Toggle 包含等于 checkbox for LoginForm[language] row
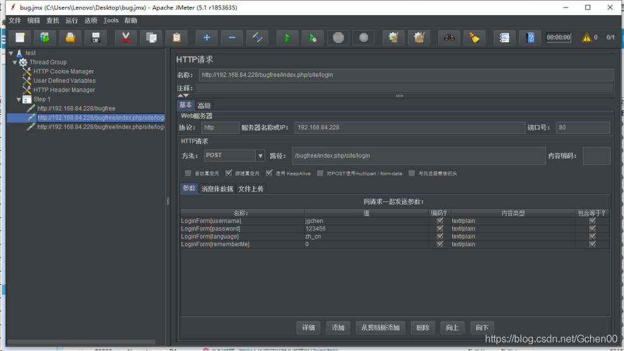This screenshot has height=351, width=624. pos(592,236)
